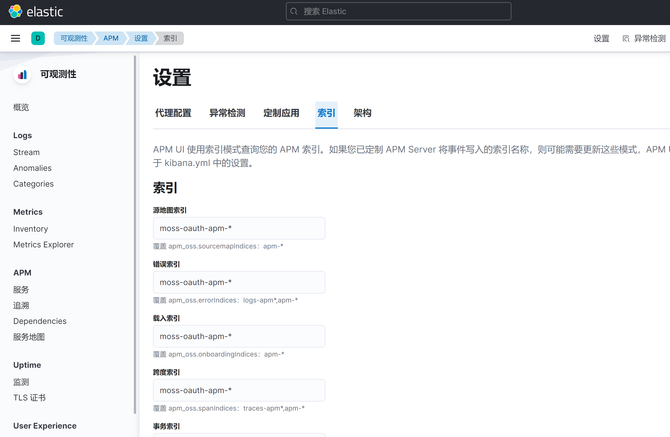Click the search magnifier in the search bar
The image size is (670, 437).
[294, 11]
